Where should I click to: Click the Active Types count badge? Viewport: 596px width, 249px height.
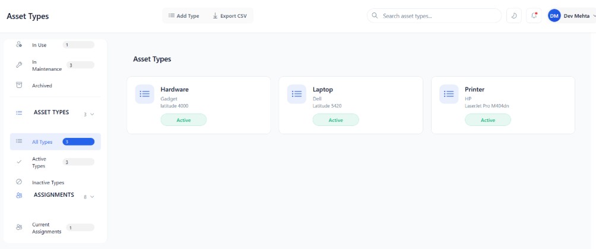coord(79,162)
